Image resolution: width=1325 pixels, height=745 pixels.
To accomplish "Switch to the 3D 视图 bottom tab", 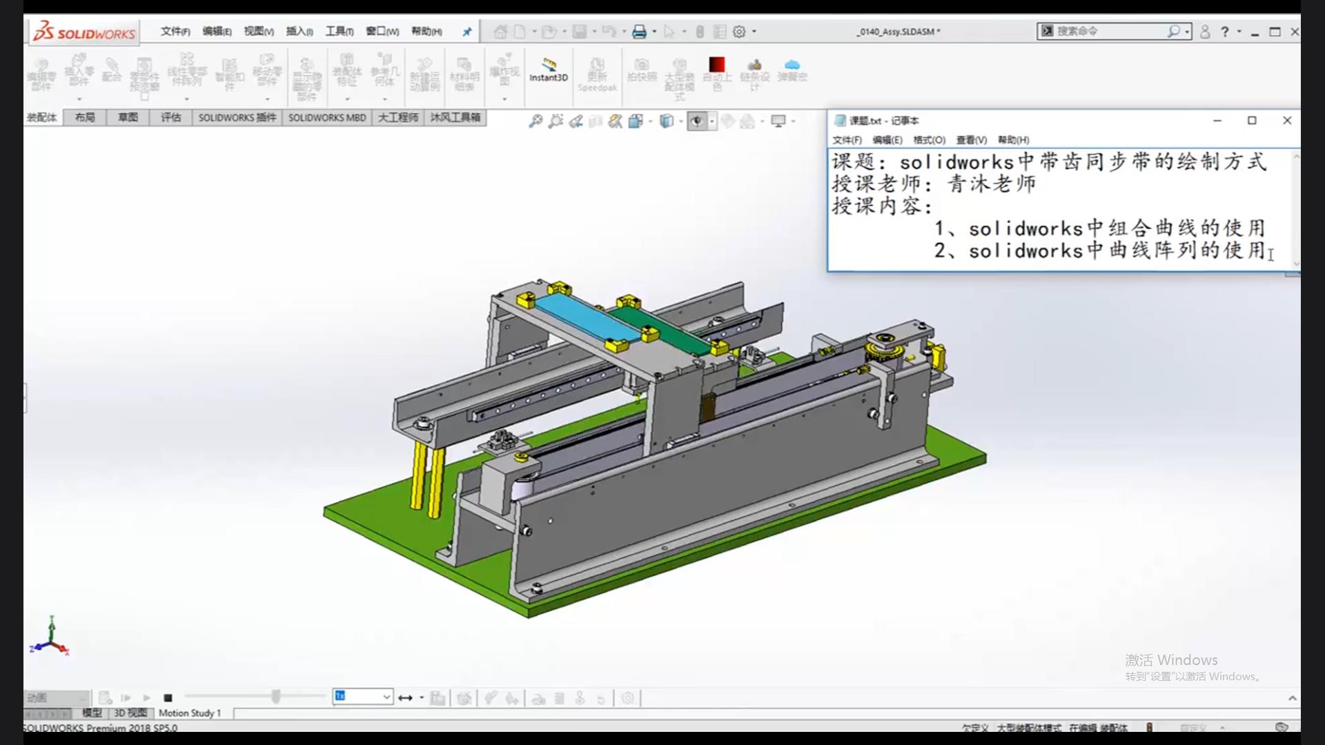I will click(x=130, y=713).
